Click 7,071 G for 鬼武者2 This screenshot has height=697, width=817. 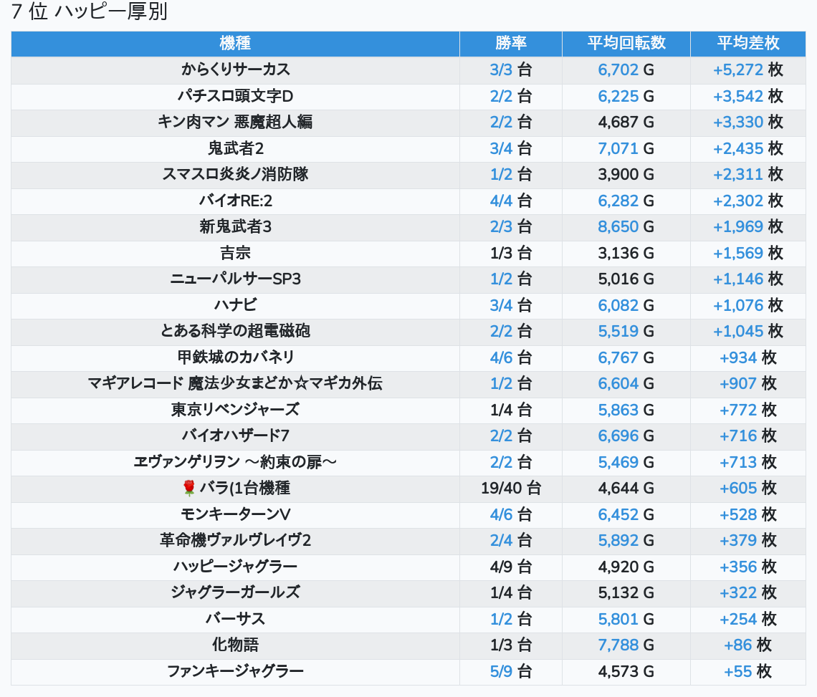[x=618, y=148]
